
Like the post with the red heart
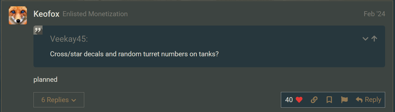(299, 100)
